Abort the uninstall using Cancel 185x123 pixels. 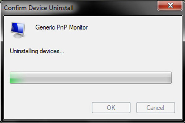point(155,107)
